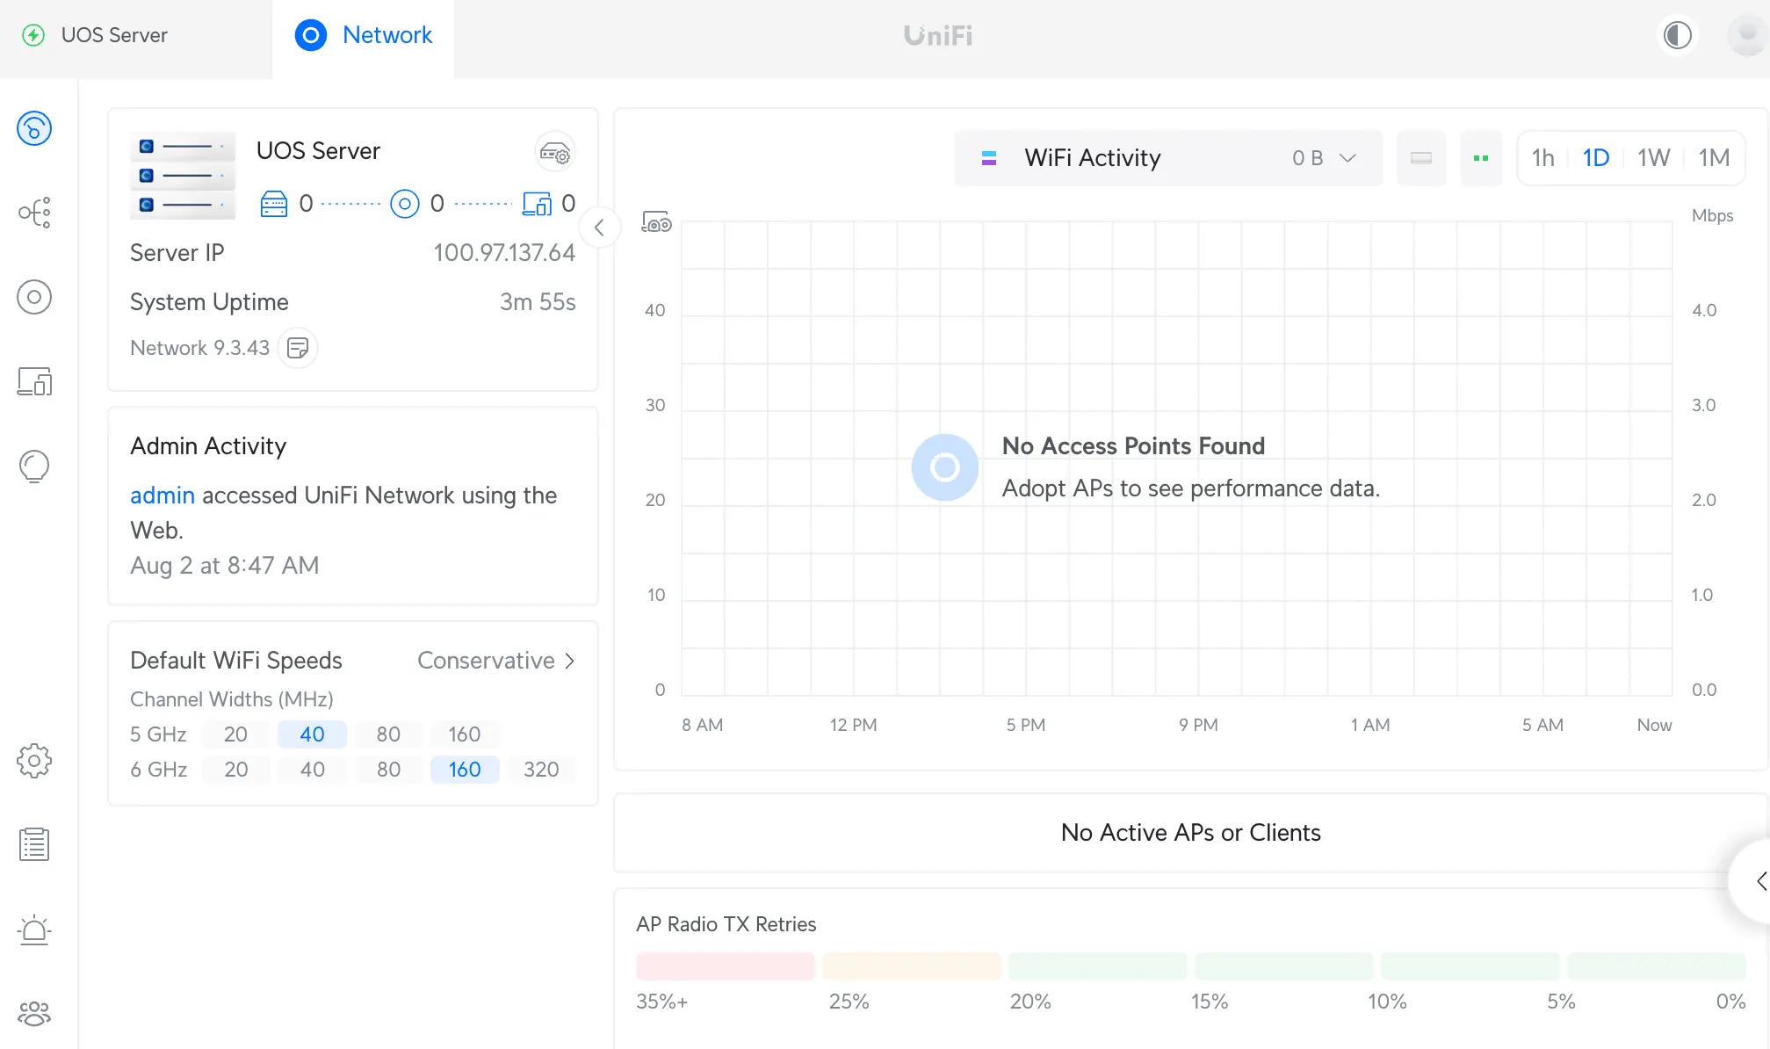Open Conservative WiFi speeds option
1770x1049 pixels.
coord(496,661)
